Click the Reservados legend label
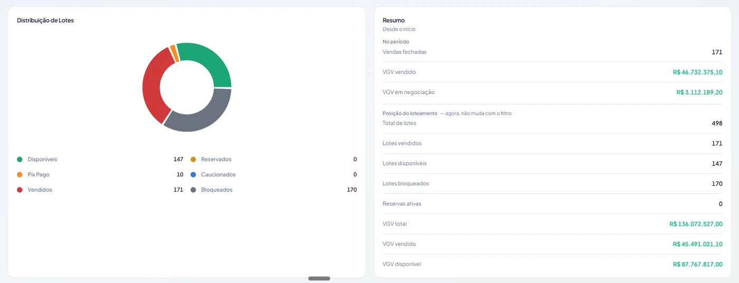Image resolution: width=739 pixels, height=283 pixels. [216, 159]
